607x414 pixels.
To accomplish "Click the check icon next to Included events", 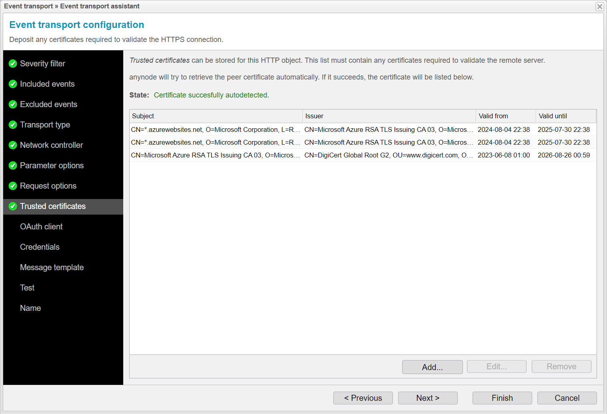I will 12,84.
